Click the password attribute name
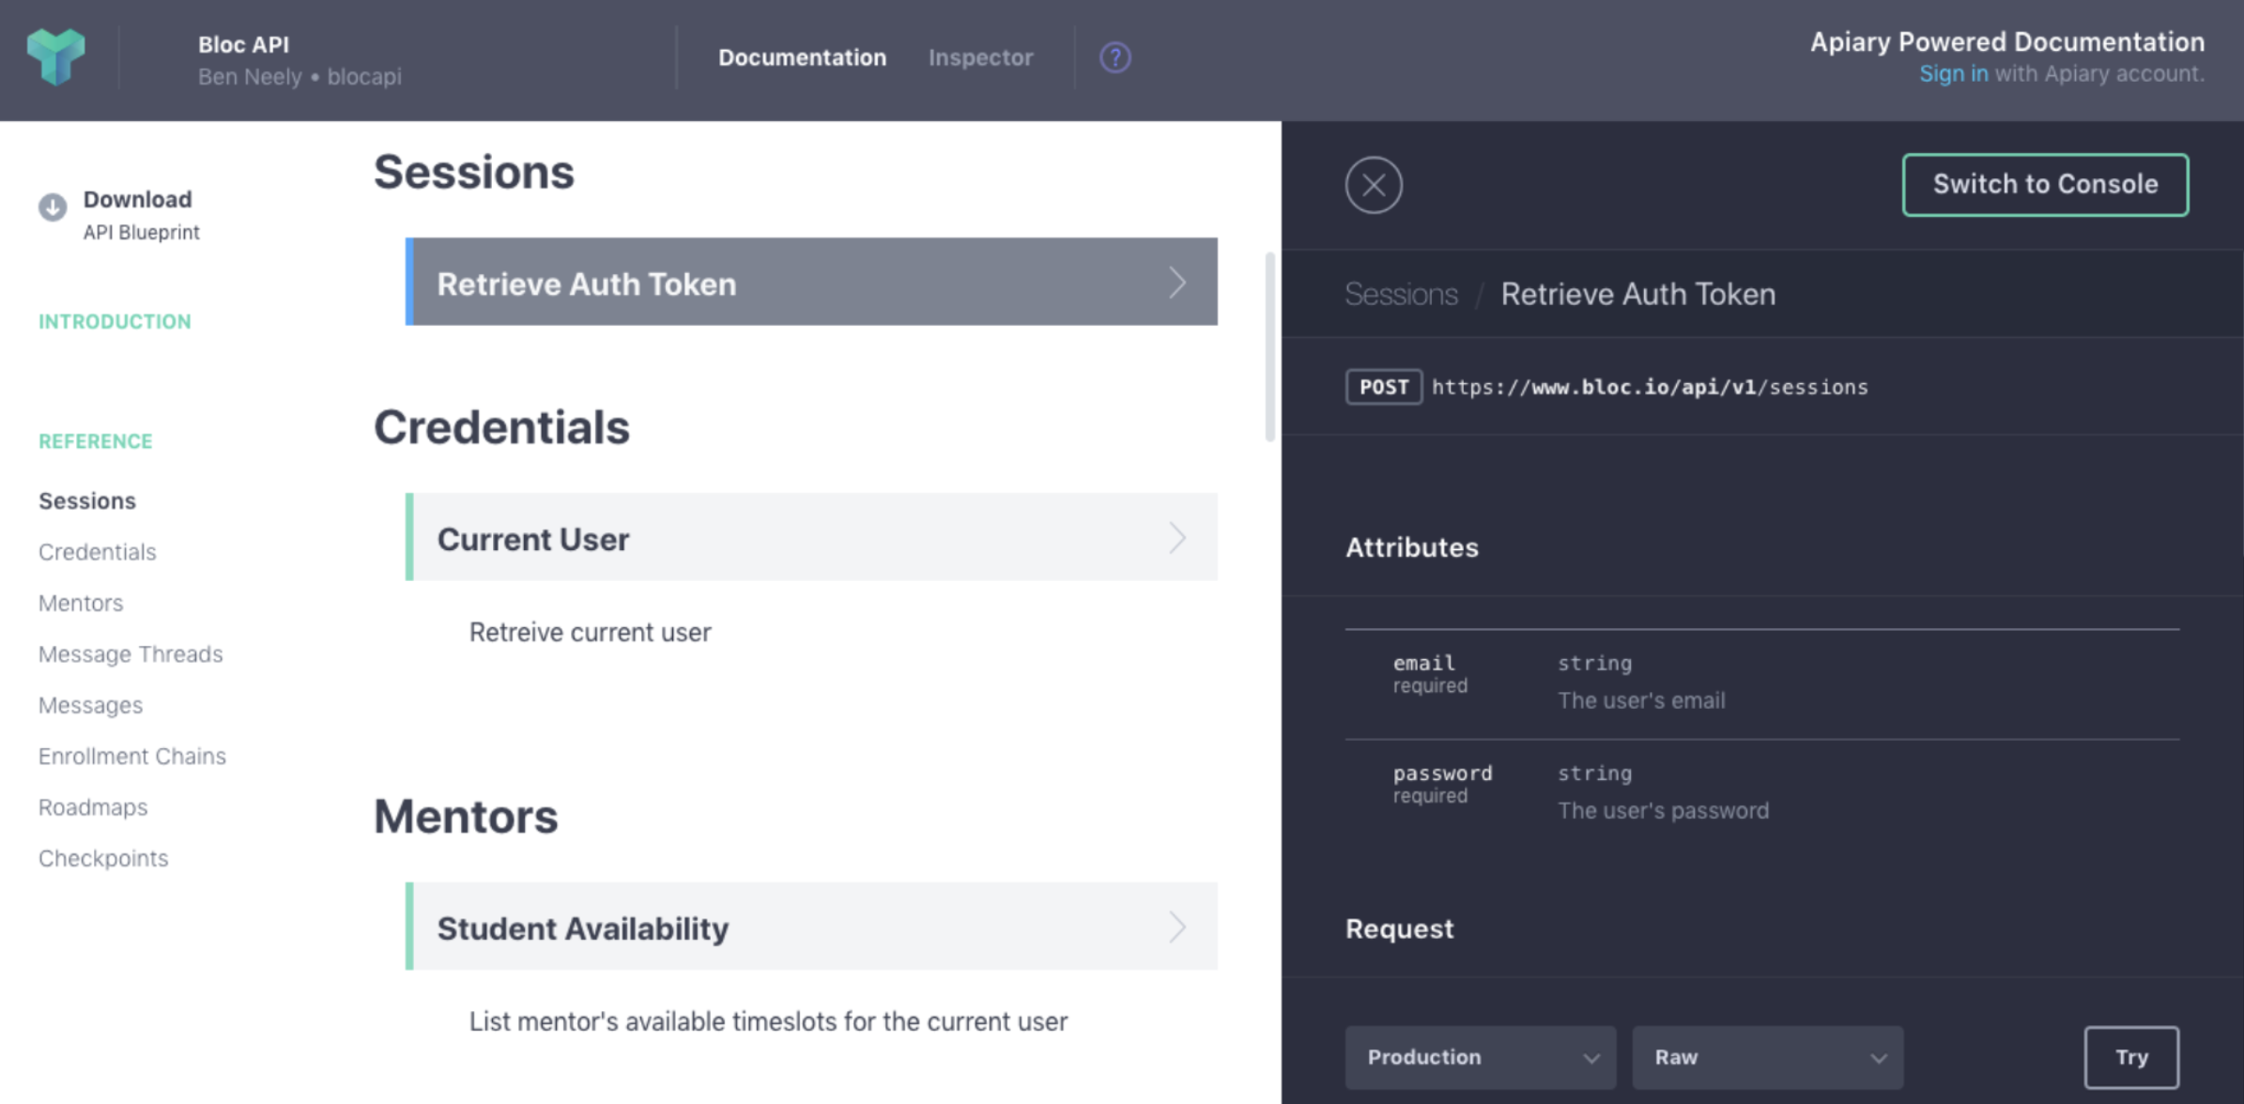The height and width of the screenshot is (1104, 2244). [x=1442, y=774]
